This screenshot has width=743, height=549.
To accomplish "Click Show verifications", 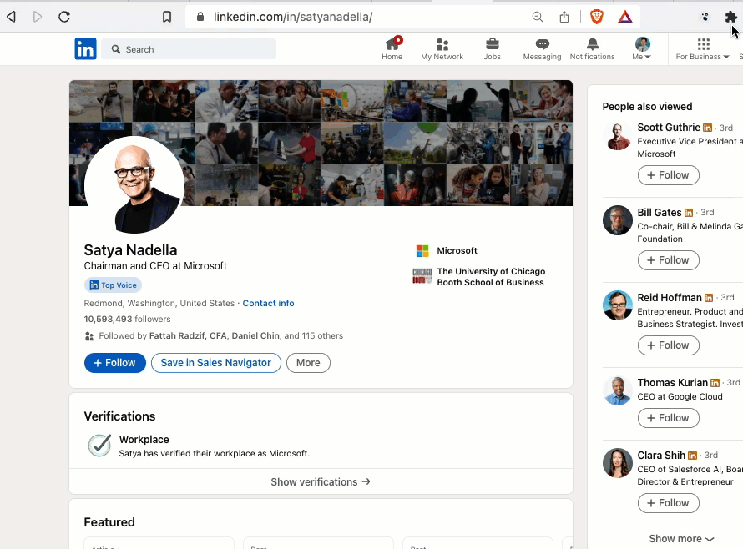I will (x=321, y=481).
